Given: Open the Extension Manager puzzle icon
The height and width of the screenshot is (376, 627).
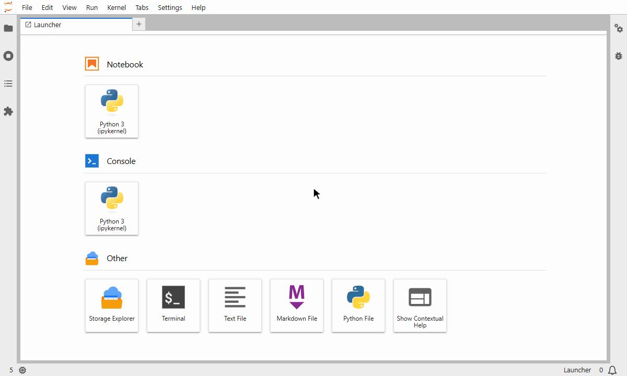Looking at the screenshot, I should click(x=8, y=111).
